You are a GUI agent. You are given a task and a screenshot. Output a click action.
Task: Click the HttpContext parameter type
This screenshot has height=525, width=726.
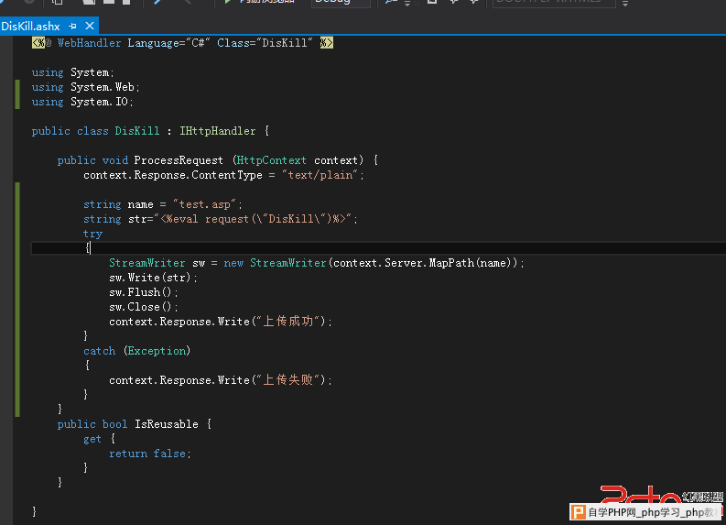point(271,160)
